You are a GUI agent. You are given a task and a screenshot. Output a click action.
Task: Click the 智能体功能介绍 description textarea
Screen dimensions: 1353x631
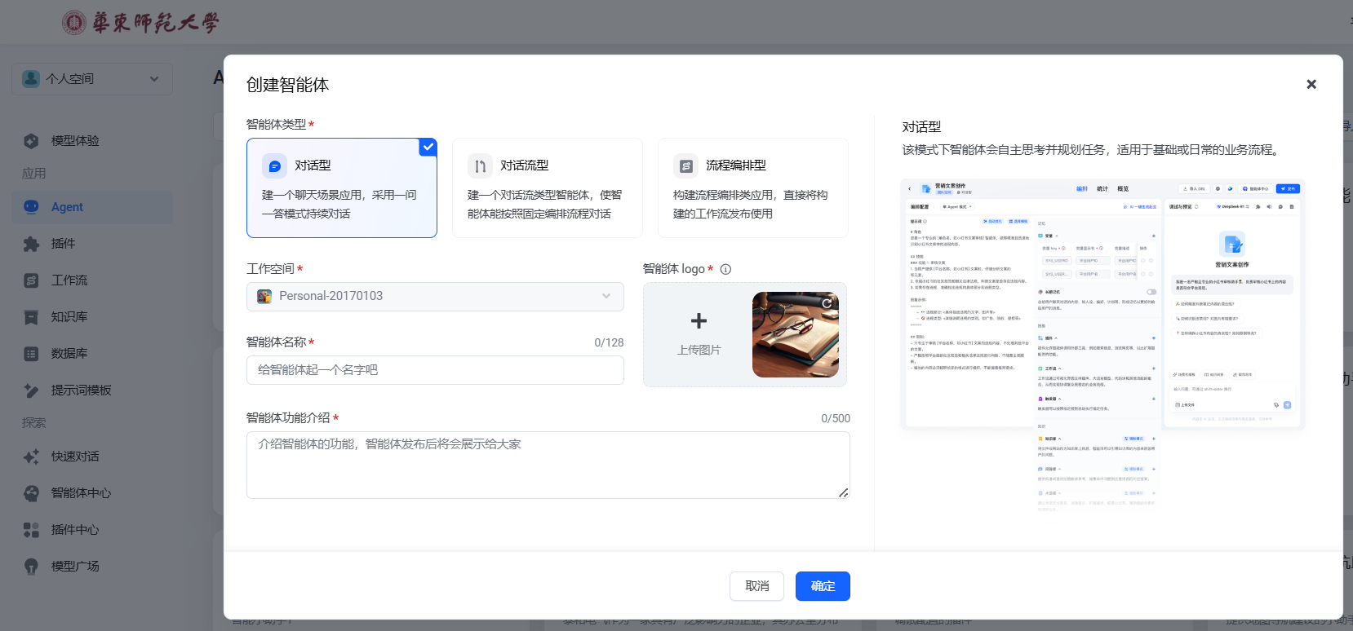(x=548, y=465)
